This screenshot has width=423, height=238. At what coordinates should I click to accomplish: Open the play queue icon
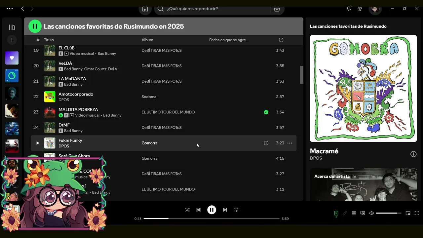pos(354,213)
